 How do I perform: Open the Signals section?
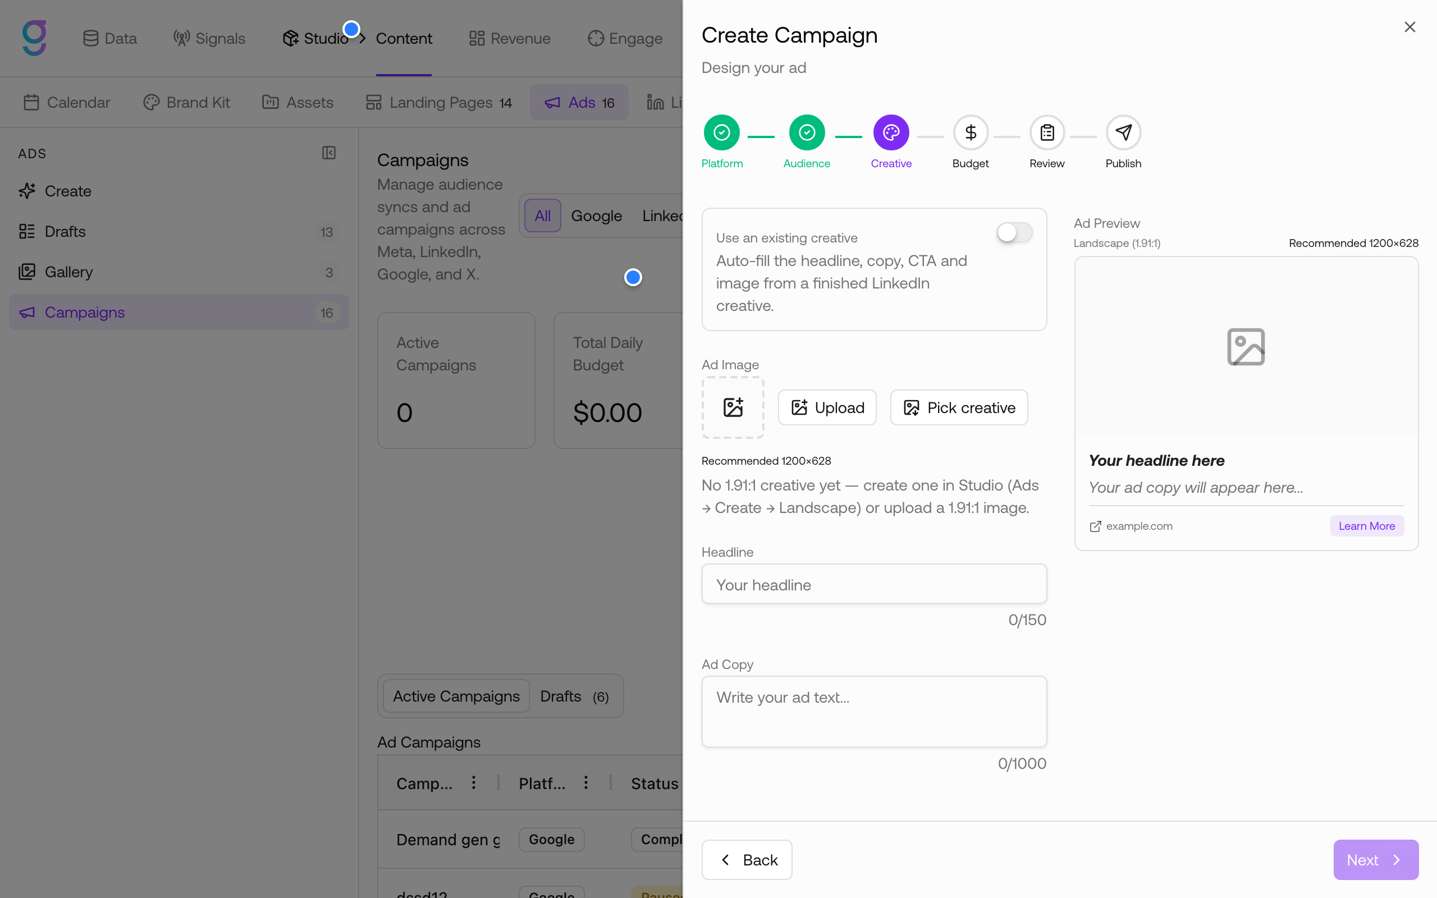pos(209,38)
